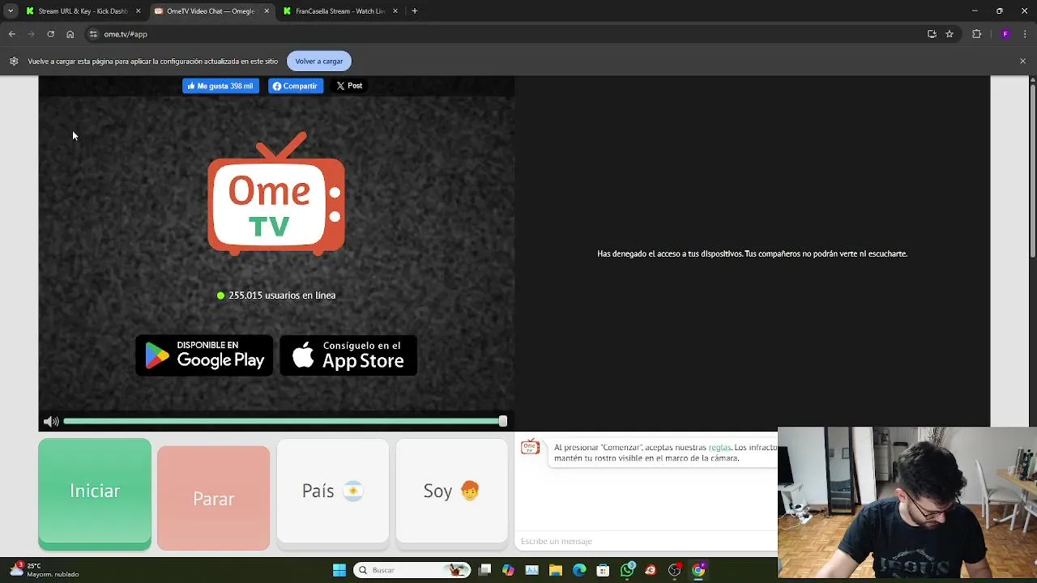Switch to Stream URL & Key Kick tab
The image size is (1037, 583).
coord(83,11)
